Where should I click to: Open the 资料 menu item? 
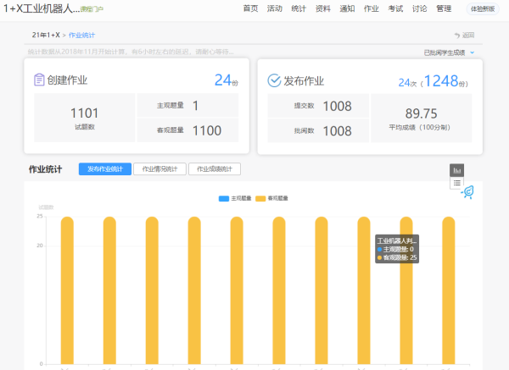point(323,8)
